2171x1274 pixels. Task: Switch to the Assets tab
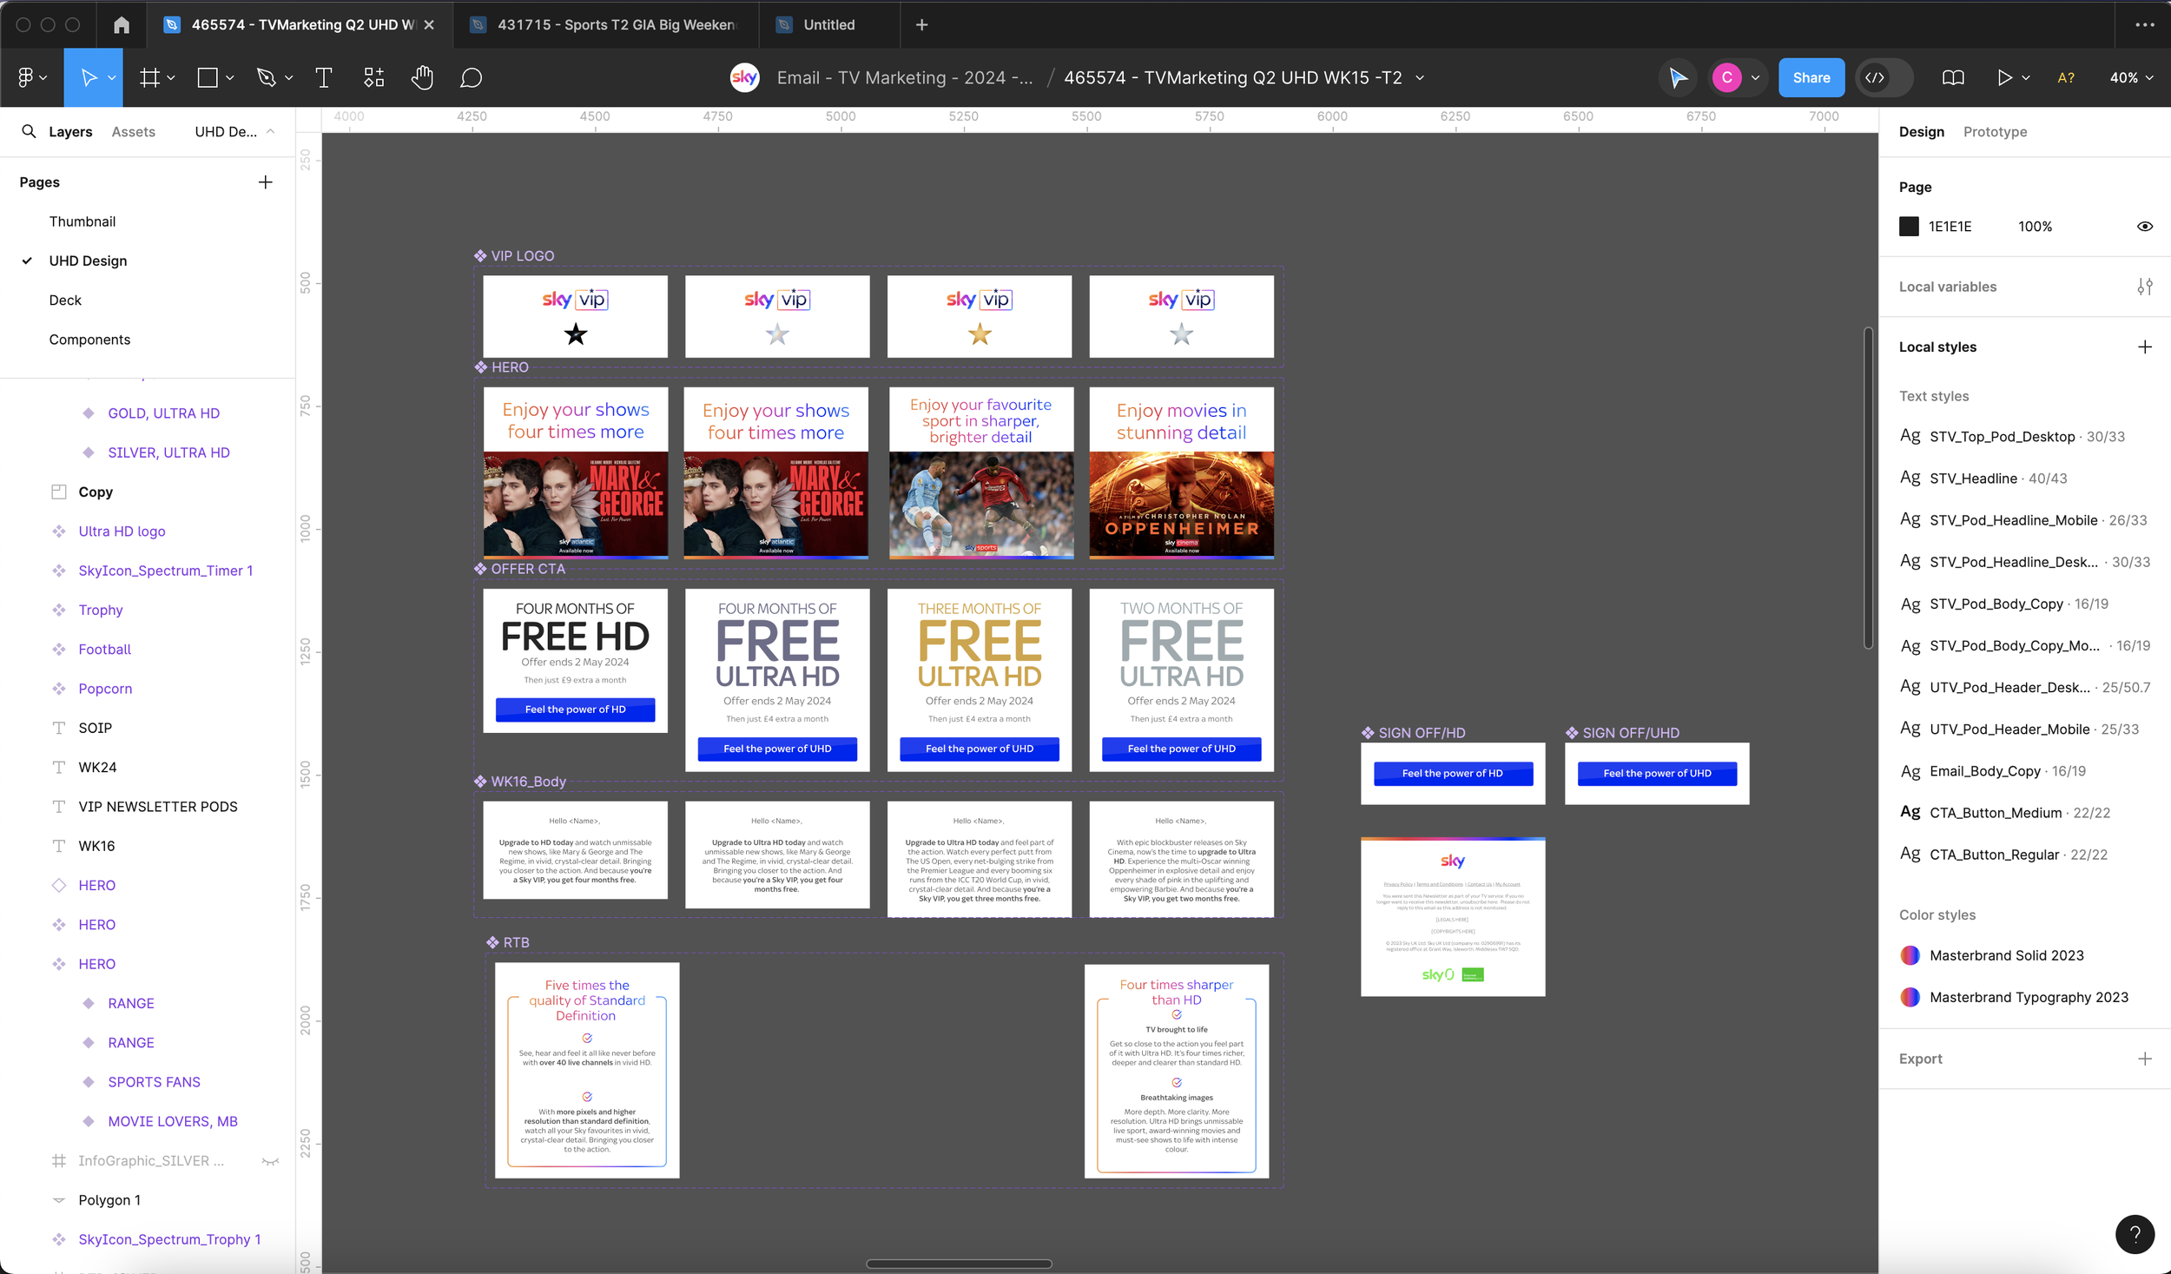134,132
